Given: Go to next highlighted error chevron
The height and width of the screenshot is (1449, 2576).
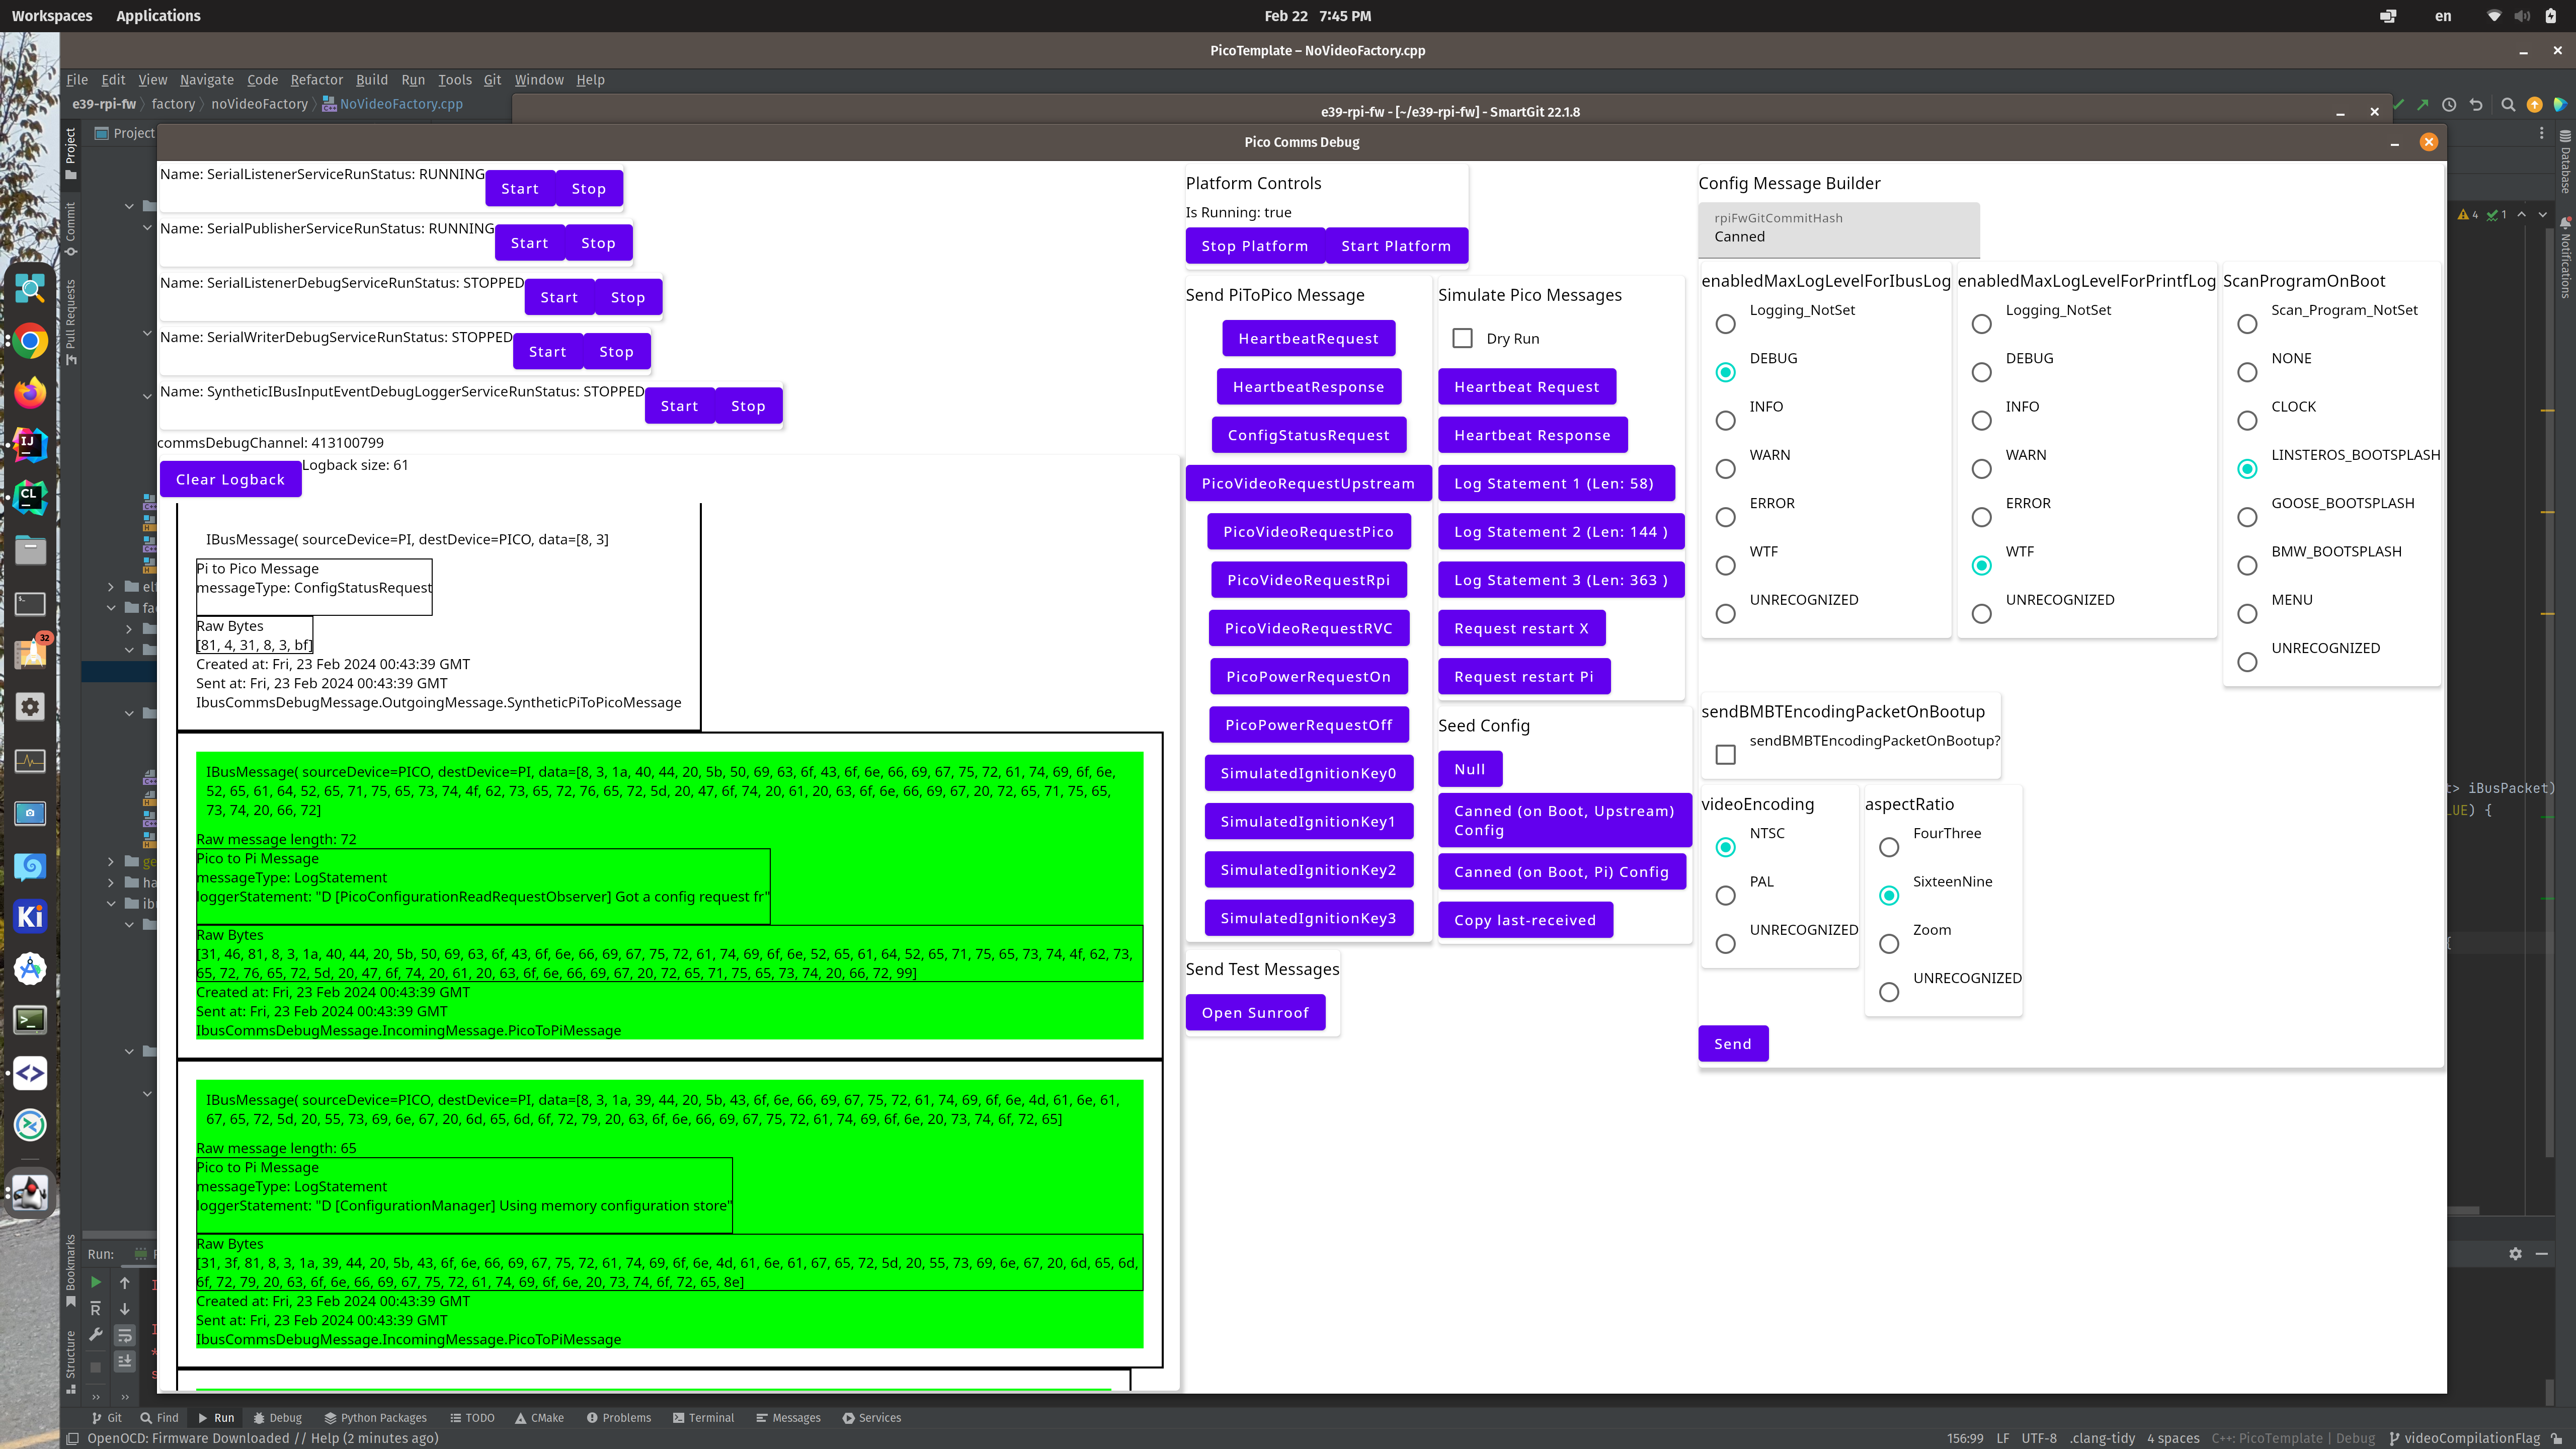Looking at the screenshot, I should click(x=2543, y=214).
